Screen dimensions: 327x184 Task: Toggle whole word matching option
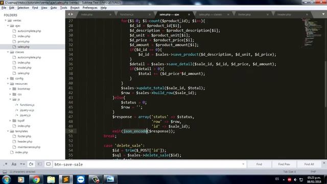tap(22, 164)
